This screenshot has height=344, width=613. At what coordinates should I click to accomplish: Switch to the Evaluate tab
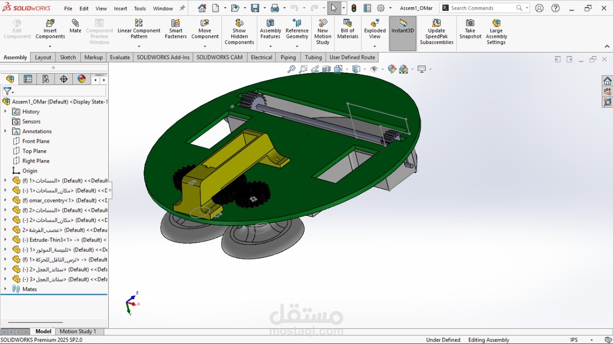120,57
